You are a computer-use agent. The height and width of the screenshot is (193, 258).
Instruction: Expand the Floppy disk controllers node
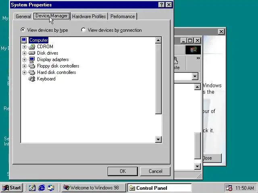pos(24,66)
